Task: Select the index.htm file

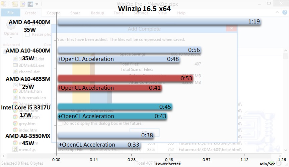Action: pos(28,130)
